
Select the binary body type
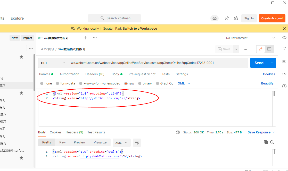tap(140, 83)
